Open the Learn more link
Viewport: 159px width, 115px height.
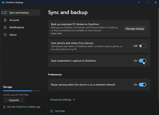tap(57, 33)
